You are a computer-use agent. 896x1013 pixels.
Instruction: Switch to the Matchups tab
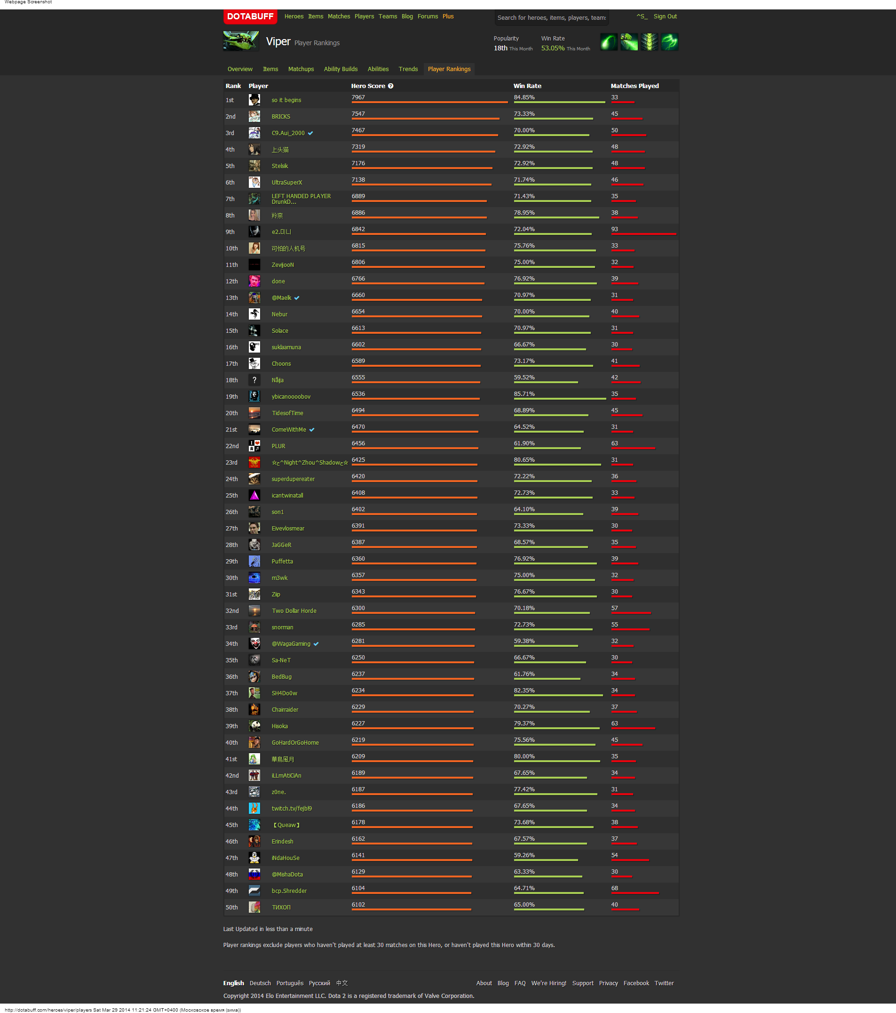point(301,69)
